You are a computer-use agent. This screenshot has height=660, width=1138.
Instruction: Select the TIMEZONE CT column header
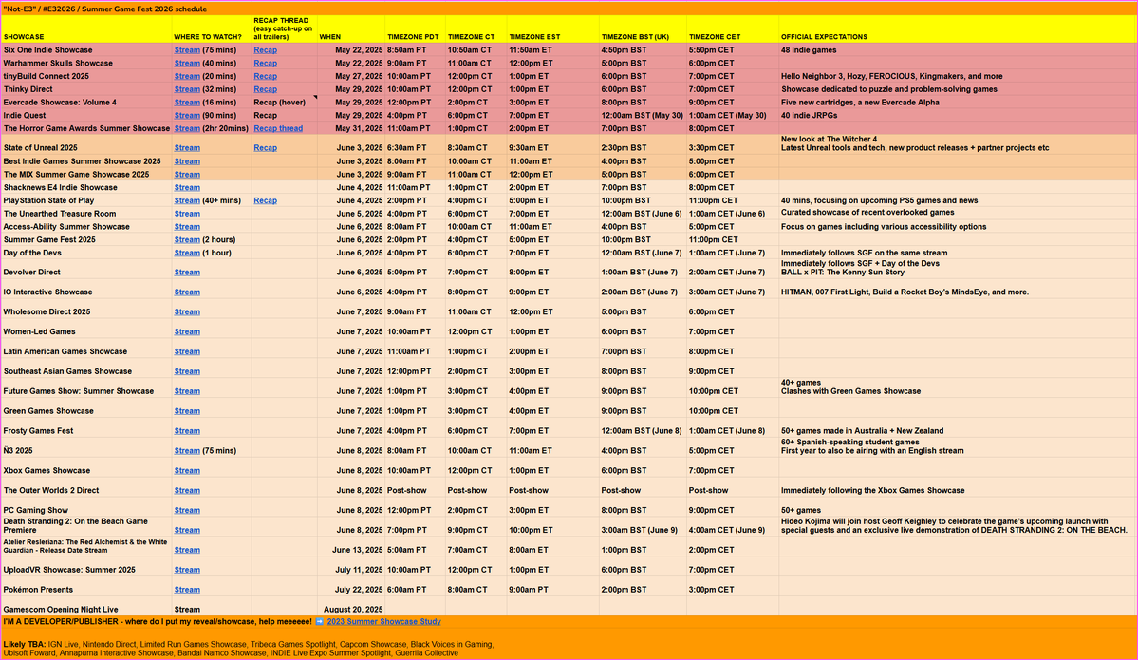(x=476, y=29)
